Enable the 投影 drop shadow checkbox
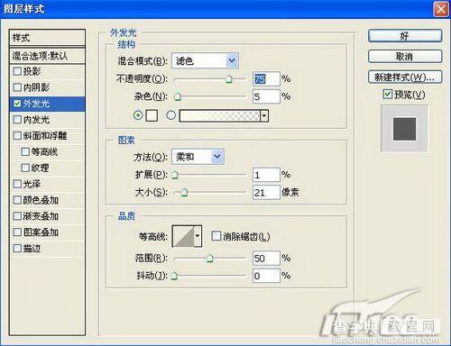This screenshot has height=346, width=451. 17,71
